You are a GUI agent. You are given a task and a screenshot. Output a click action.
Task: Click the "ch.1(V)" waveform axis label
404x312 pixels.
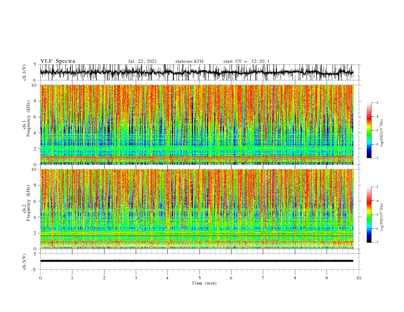pos(24,72)
